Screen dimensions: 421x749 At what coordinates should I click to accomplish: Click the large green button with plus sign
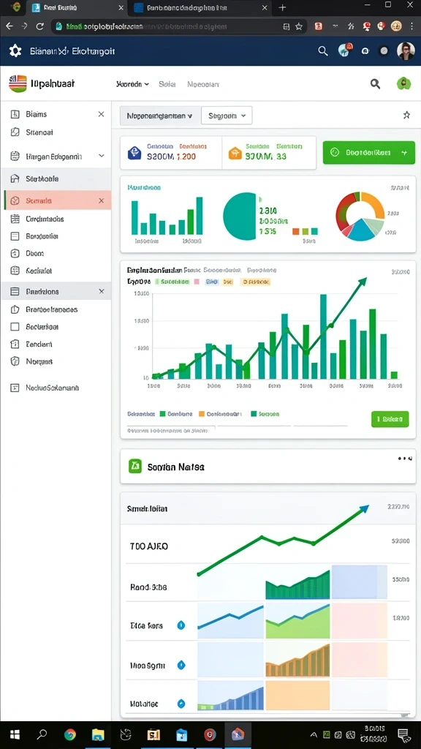point(369,152)
